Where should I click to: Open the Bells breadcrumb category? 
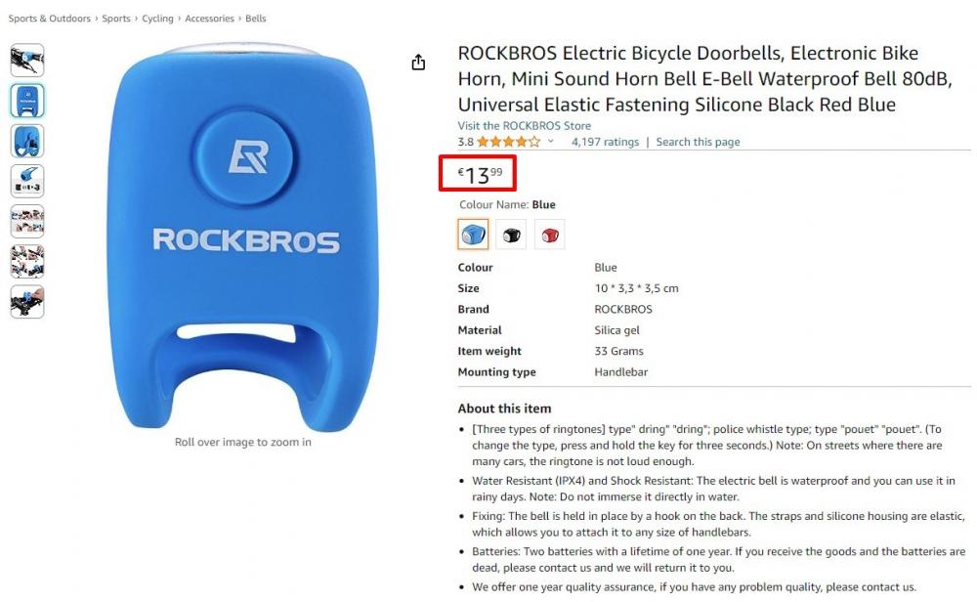click(255, 18)
